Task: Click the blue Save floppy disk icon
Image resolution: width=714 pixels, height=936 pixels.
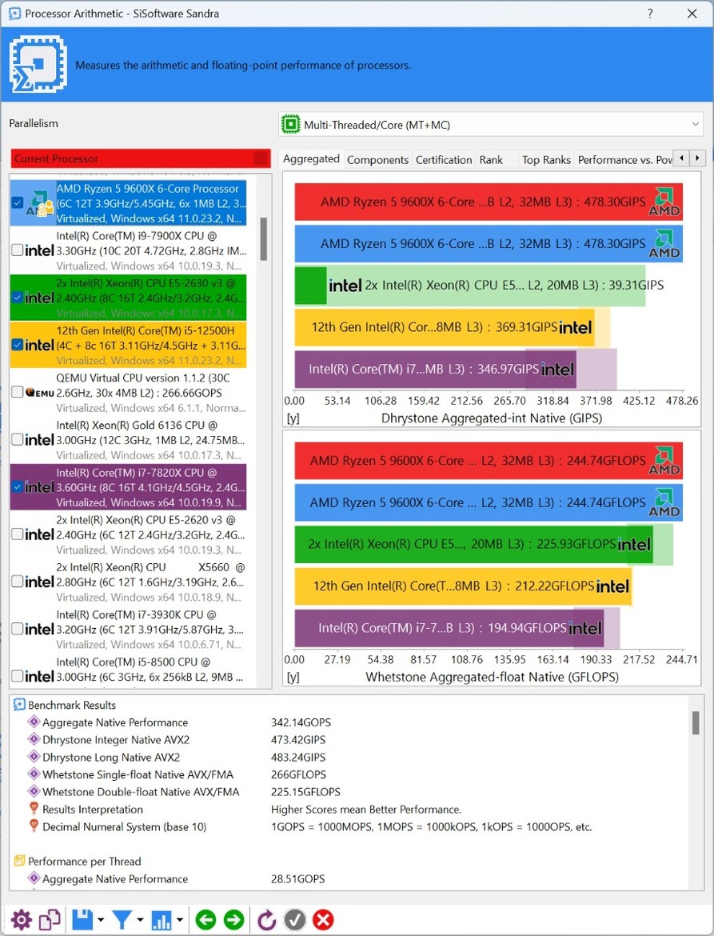Action: coord(82,919)
